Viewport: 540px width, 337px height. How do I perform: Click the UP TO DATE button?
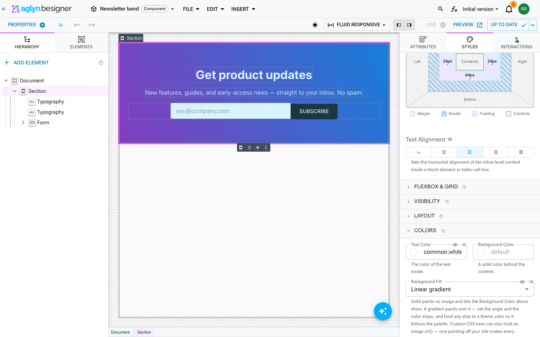pyautogui.click(x=508, y=25)
